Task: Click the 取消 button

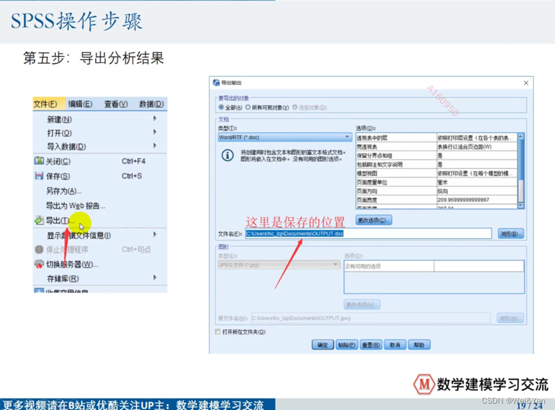Action: pos(395,345)
